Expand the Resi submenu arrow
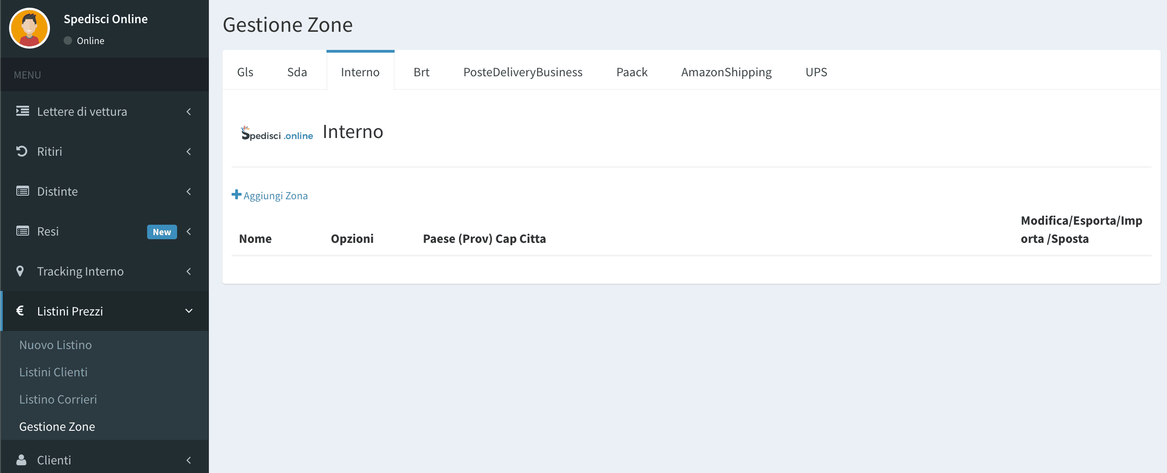Screen dimensions: 1167x473 click(189, 231)
